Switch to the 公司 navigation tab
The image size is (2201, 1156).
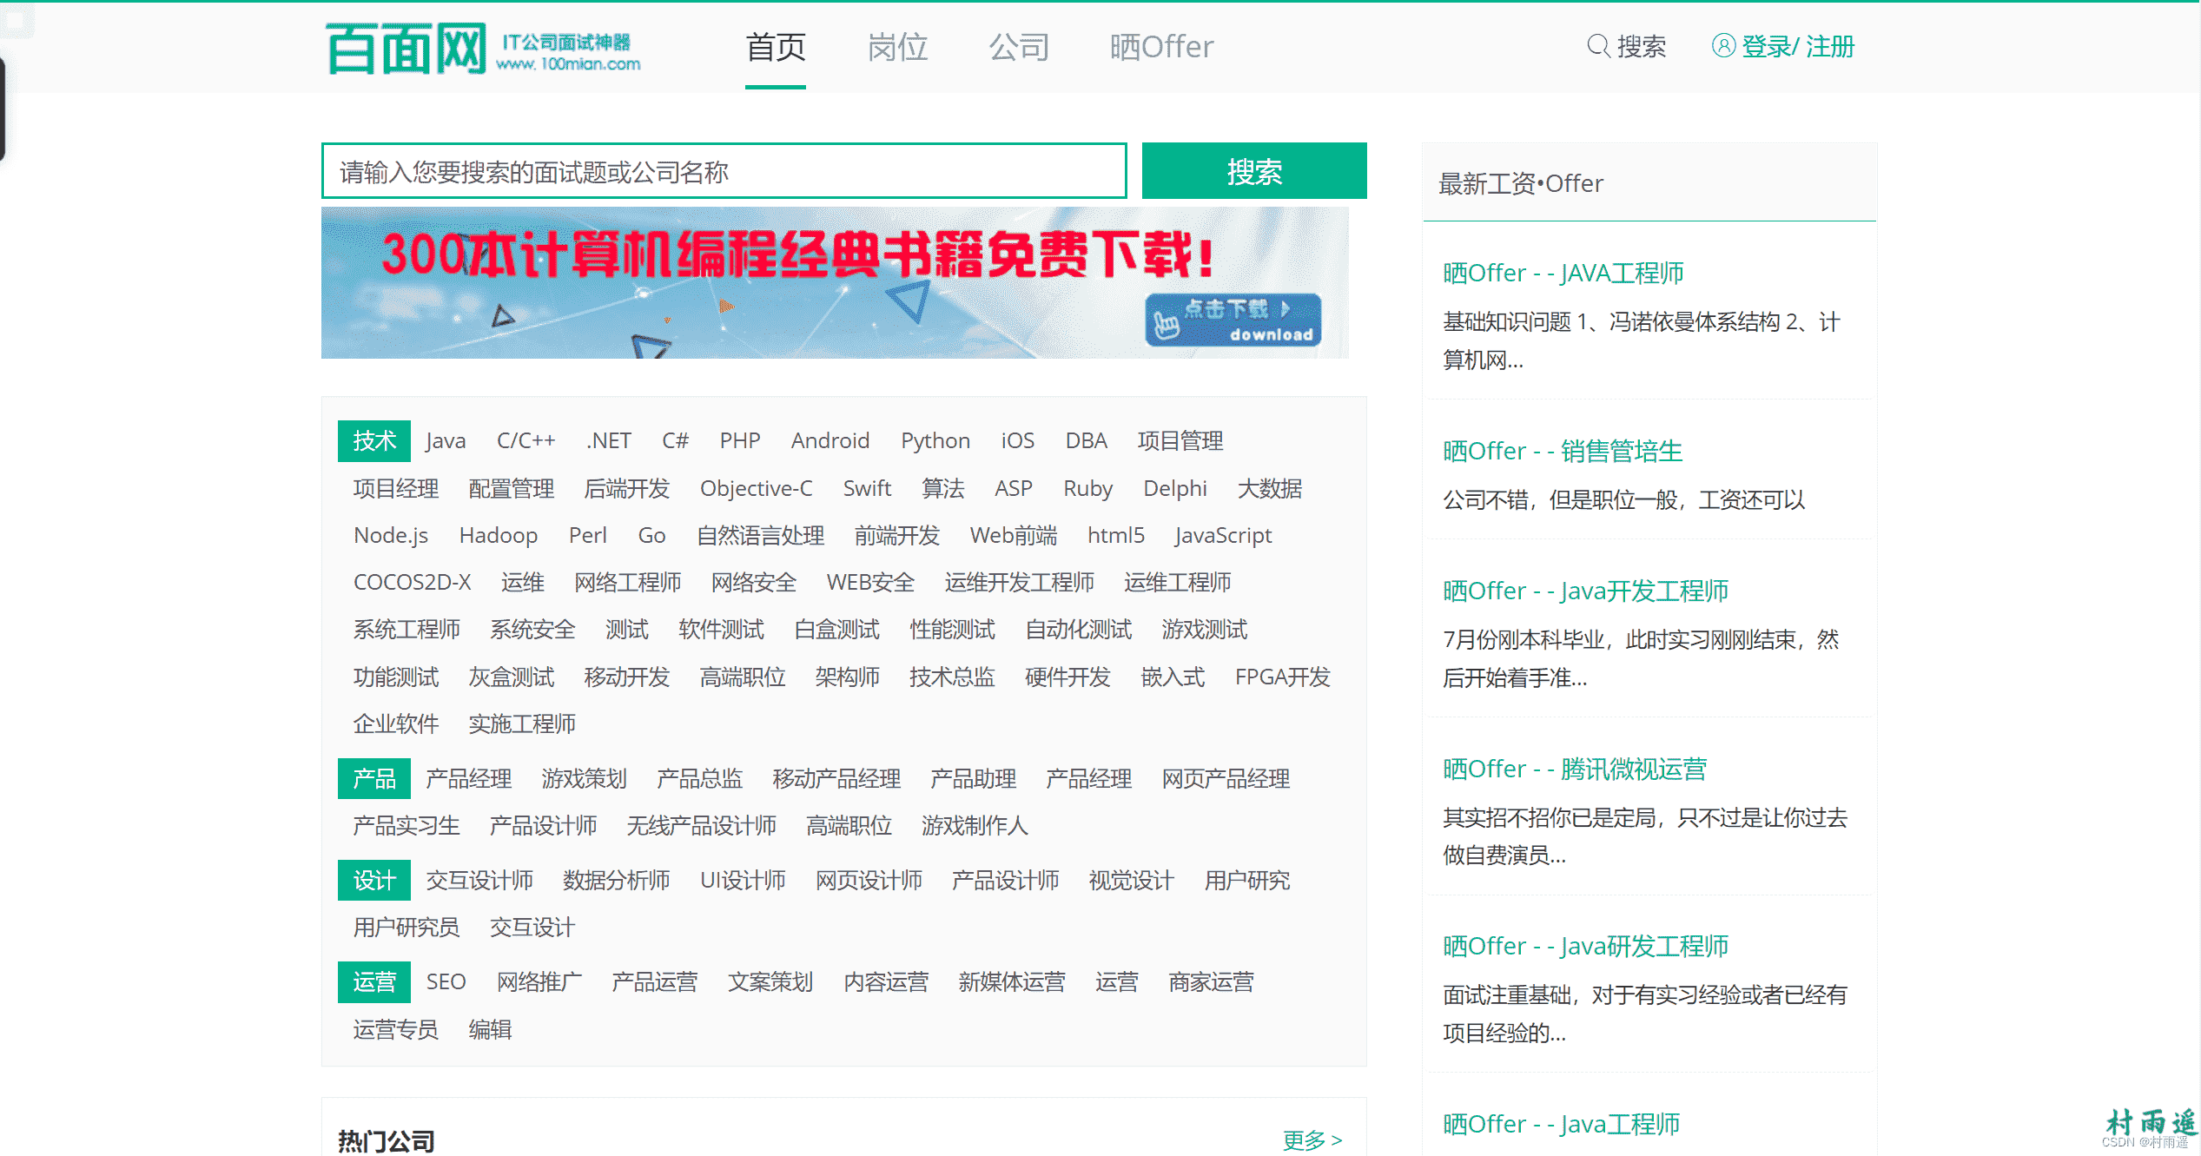(1019, 47)
